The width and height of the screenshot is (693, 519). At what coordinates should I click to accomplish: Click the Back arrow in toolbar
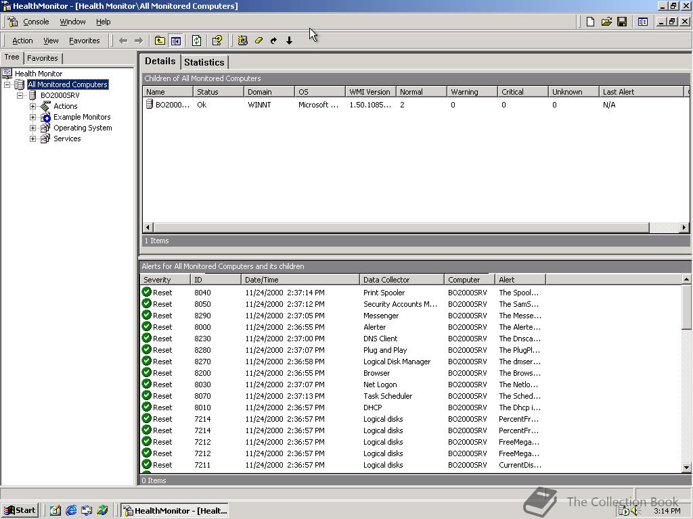(123, 41)
